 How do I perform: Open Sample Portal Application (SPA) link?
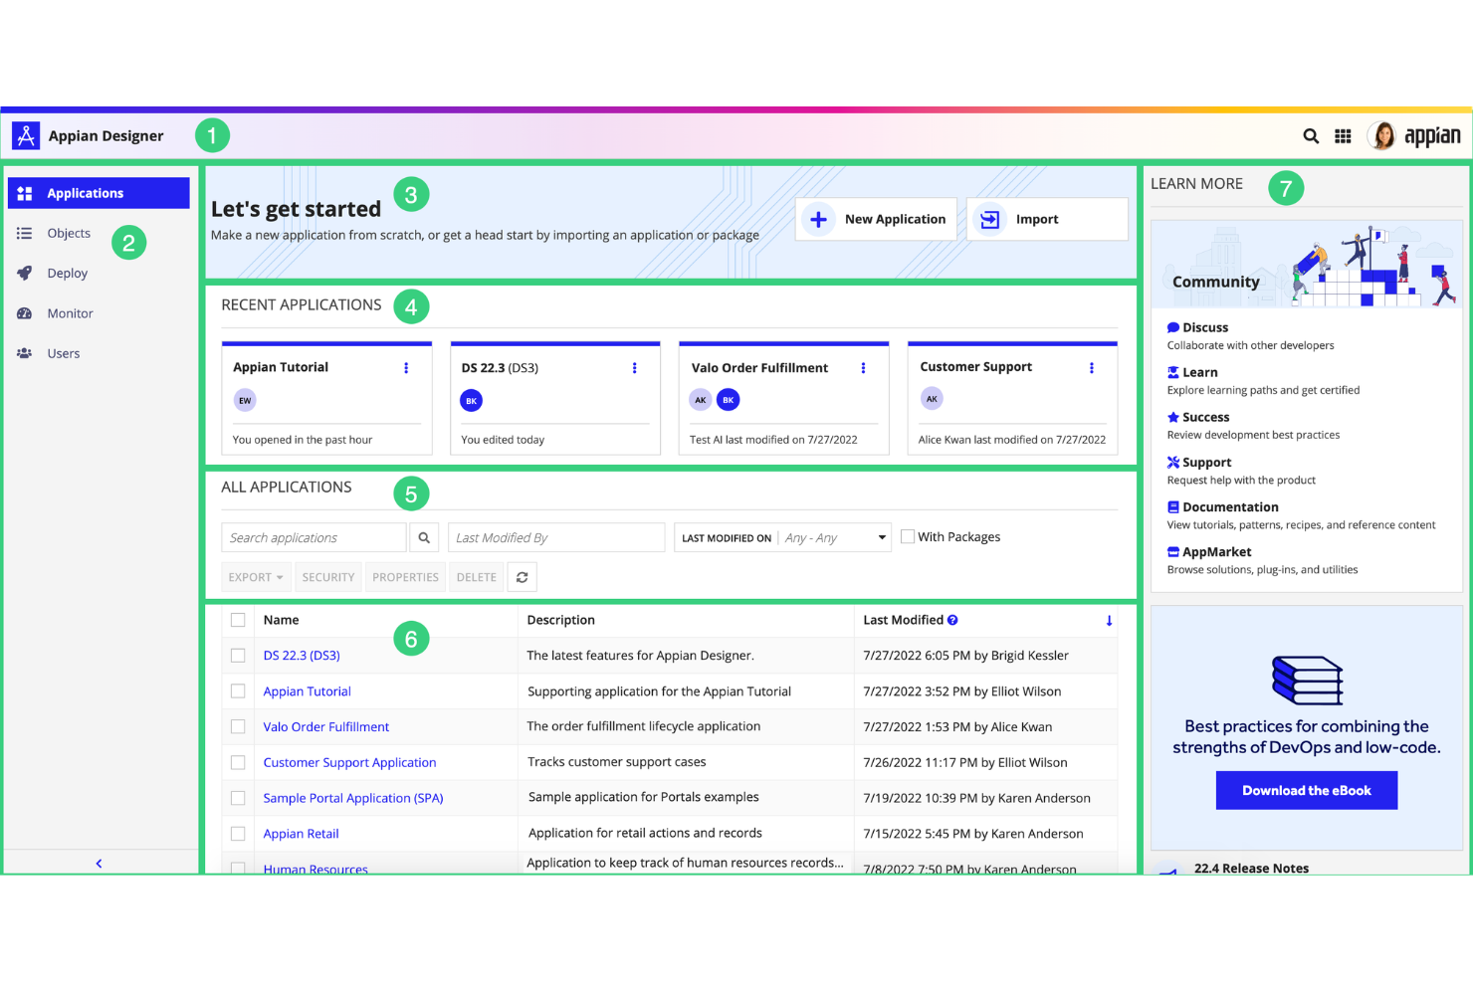pyautogui.click(x=353, y=798)
